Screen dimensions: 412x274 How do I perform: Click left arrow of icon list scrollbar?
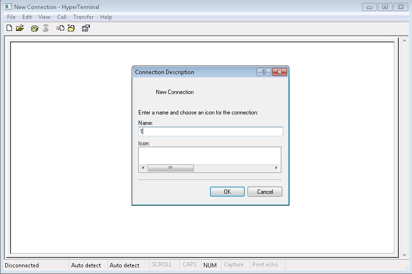(x=143, y=168)
